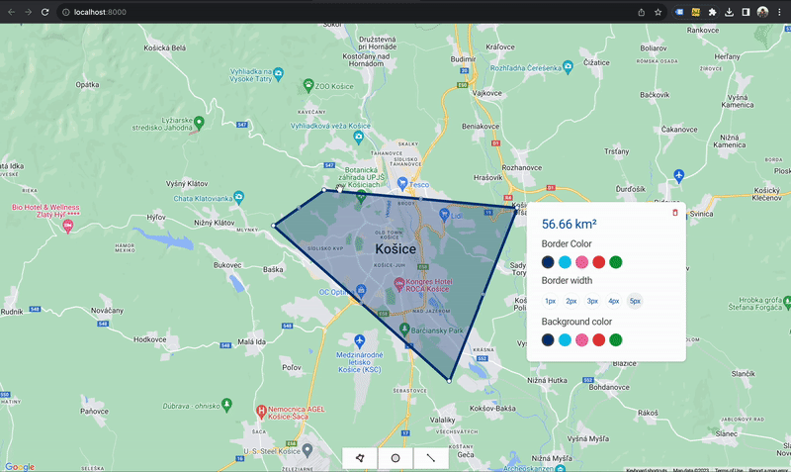791x472 pixels.
Task: View site information icon
Action: click(x=65, y=12)
